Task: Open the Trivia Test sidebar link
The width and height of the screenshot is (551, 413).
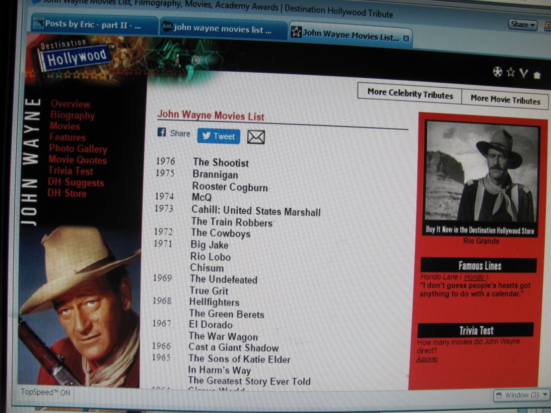Action: tap(70, 171)
